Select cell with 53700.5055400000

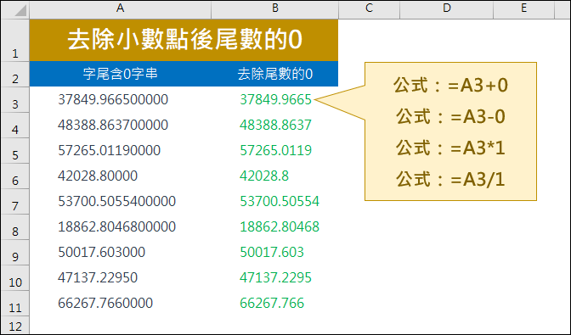point(120,201)
